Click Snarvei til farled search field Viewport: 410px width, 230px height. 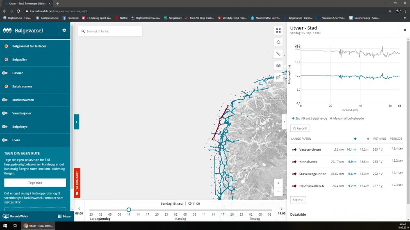pyautogui.click(x=110, y=31)
